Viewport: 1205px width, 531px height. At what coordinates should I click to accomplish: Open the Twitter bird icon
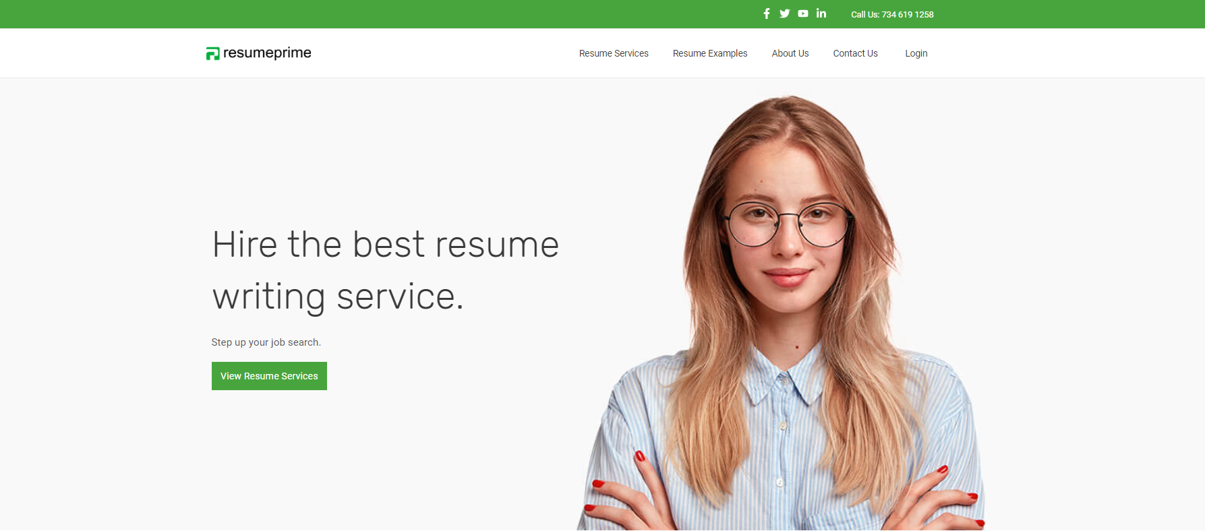coord(785,13)
